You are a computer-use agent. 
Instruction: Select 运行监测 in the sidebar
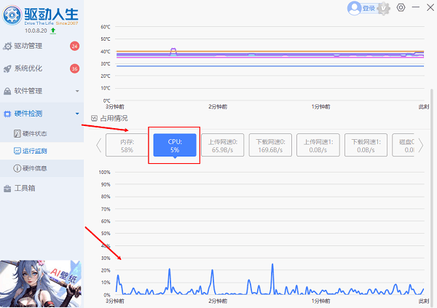tap(34, 151)
